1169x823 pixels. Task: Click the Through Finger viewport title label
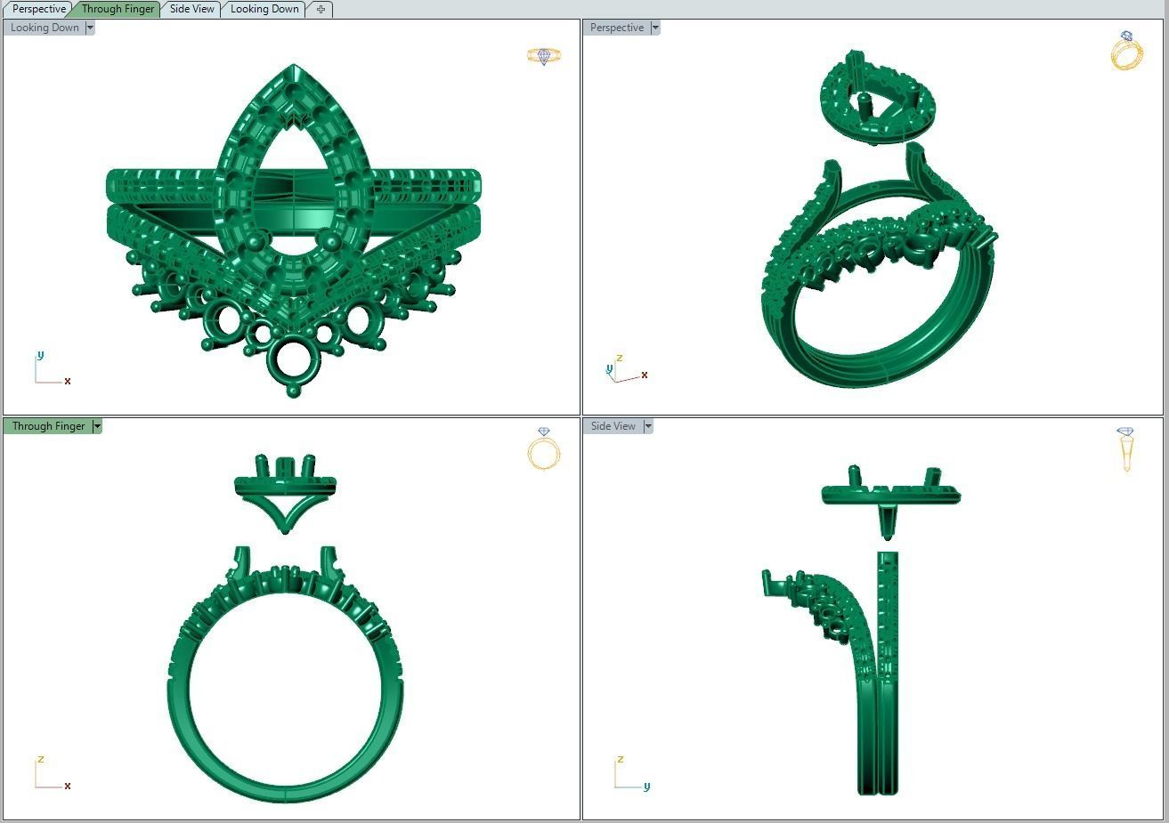48,426
